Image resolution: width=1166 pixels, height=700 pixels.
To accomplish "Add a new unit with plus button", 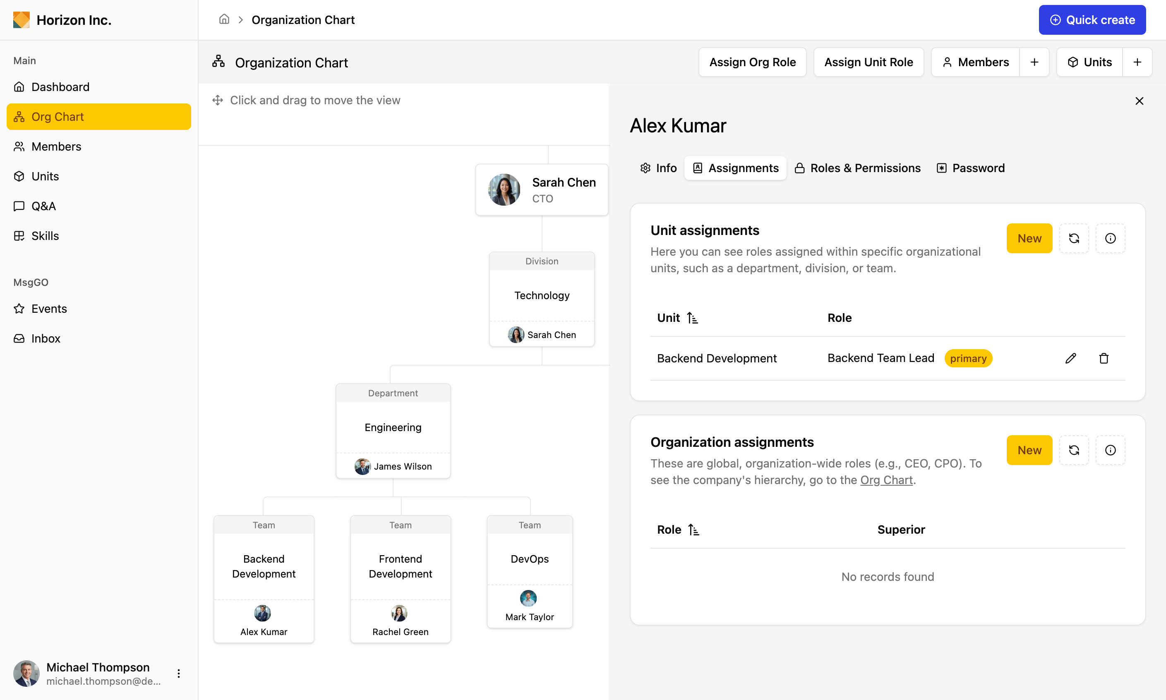I will coord(1137,62).
